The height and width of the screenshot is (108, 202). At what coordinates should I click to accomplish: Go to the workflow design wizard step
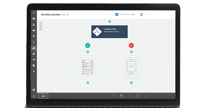(121, 96)
